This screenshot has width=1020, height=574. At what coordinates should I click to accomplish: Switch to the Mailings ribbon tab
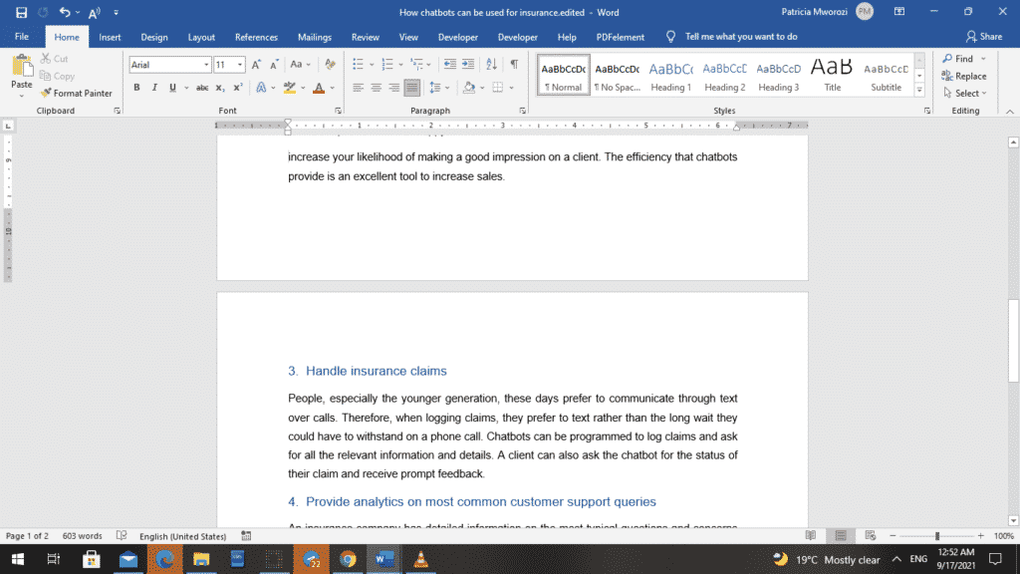point(315,37)
